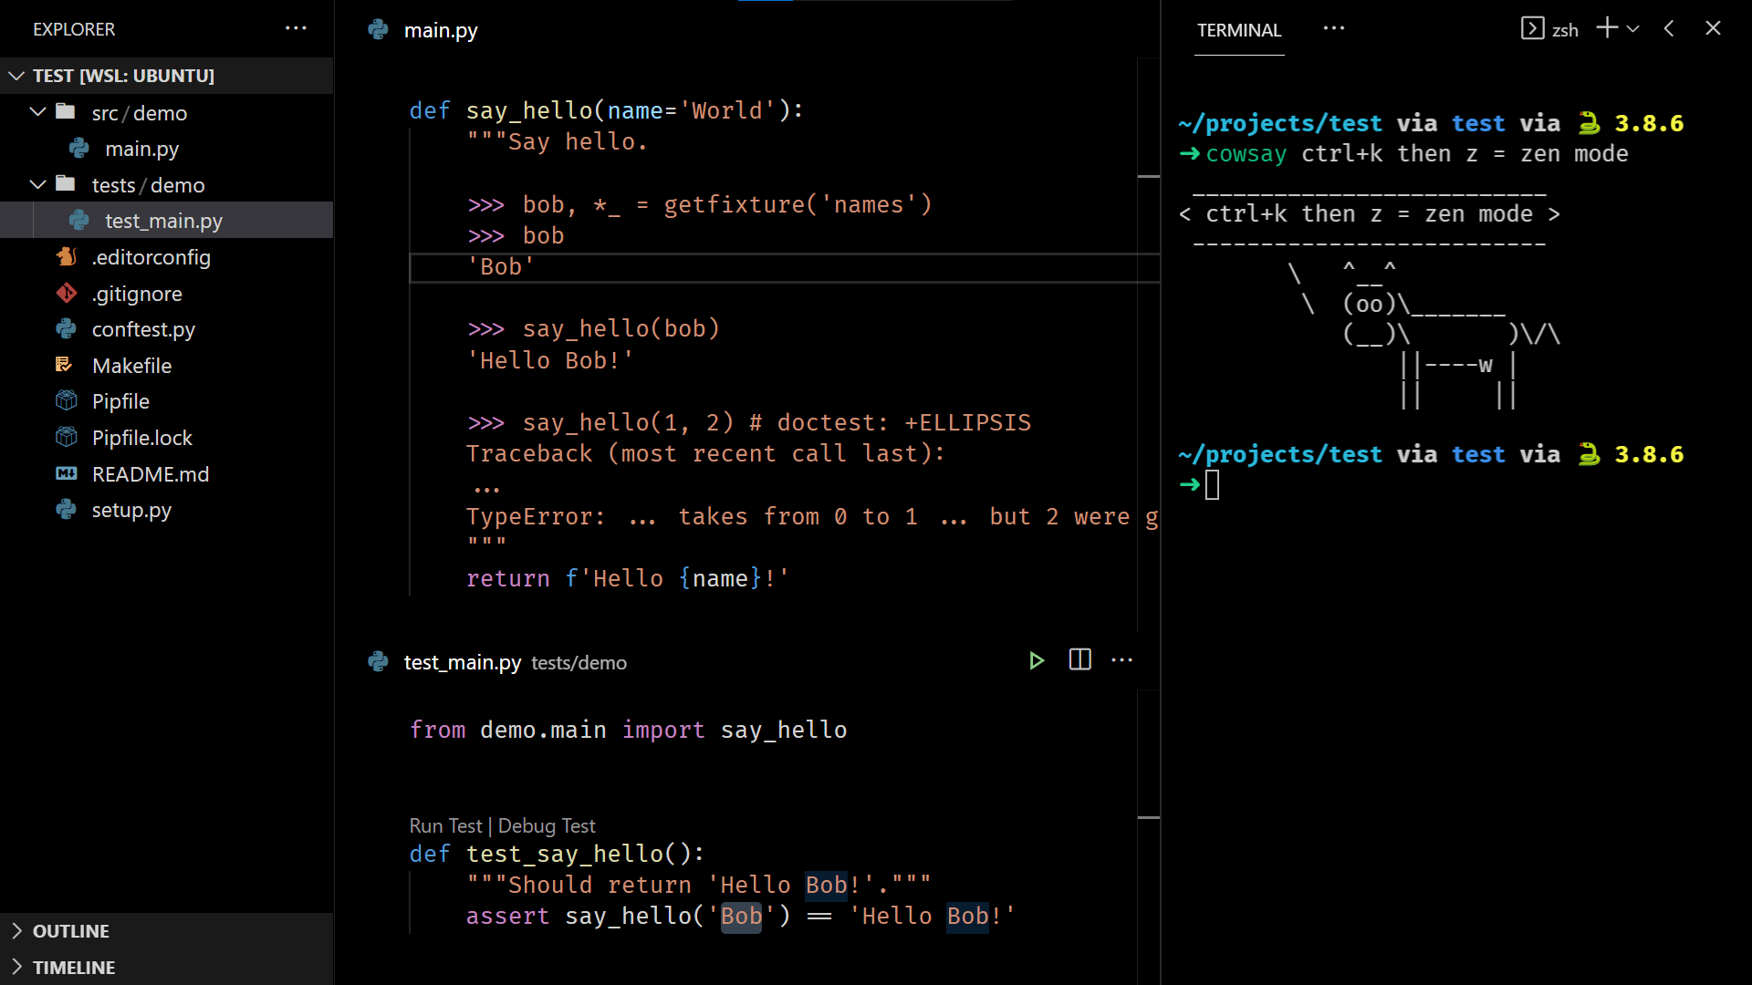Open the terminal profile dropdown chevron
This screenshot has height=985, width=1752.
(1632, 28)
